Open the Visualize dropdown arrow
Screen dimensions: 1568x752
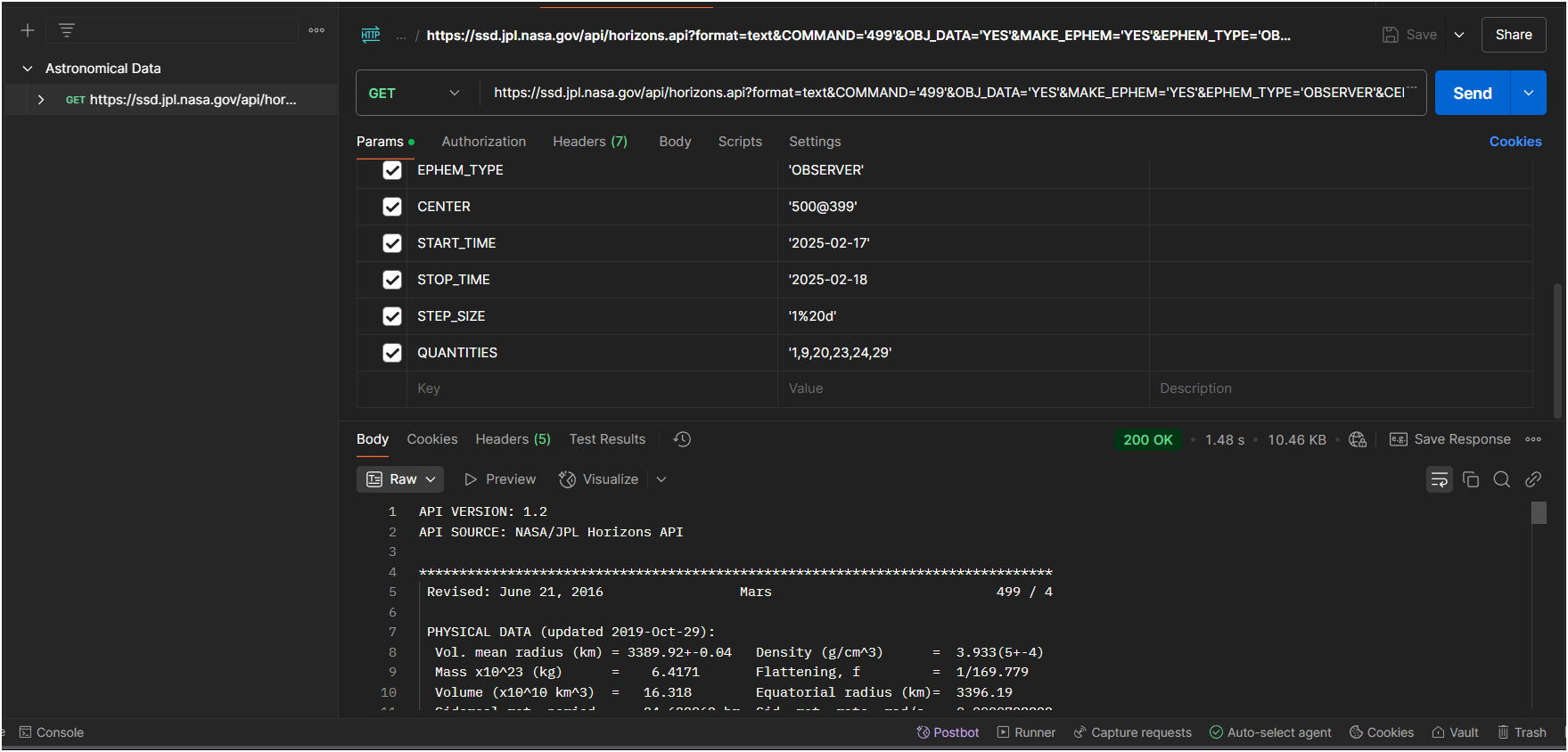[x=661, y=479]
